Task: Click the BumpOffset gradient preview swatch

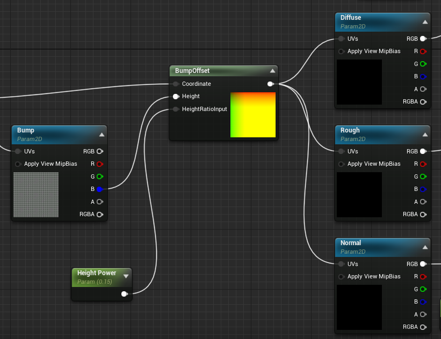Action: click(x=252, y=115)
